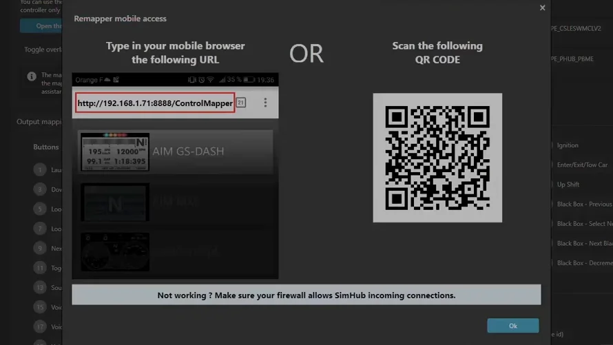Select button number 17 in background list
The height and width of the screenshot is (345, 613).
pyautogui.click(x=40, y=326)
